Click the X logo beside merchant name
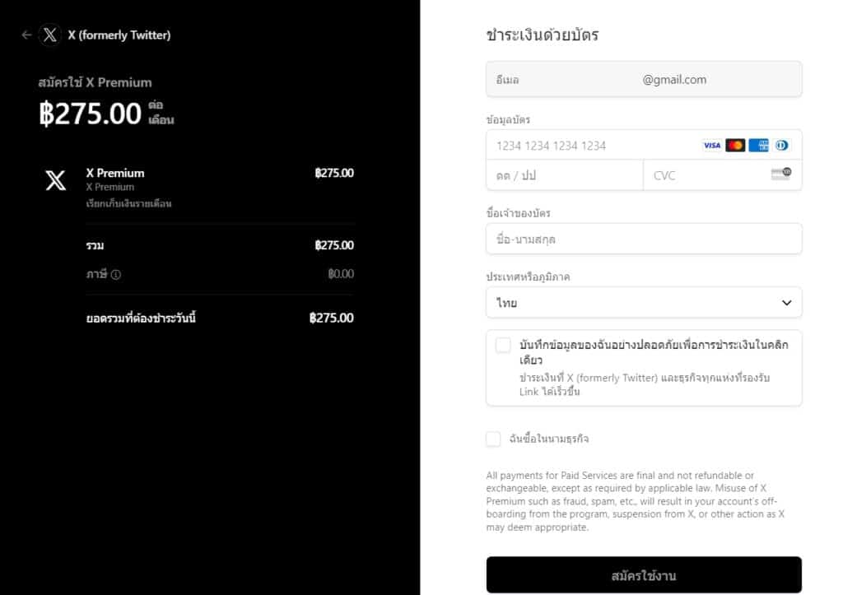This screenshot has width=843, height=595. [50, 35]
